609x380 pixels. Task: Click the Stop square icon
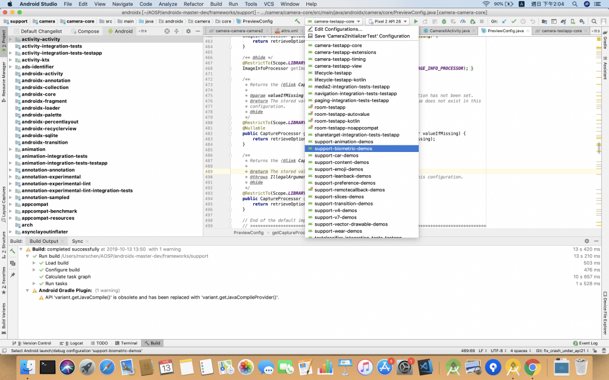(482, 21)
